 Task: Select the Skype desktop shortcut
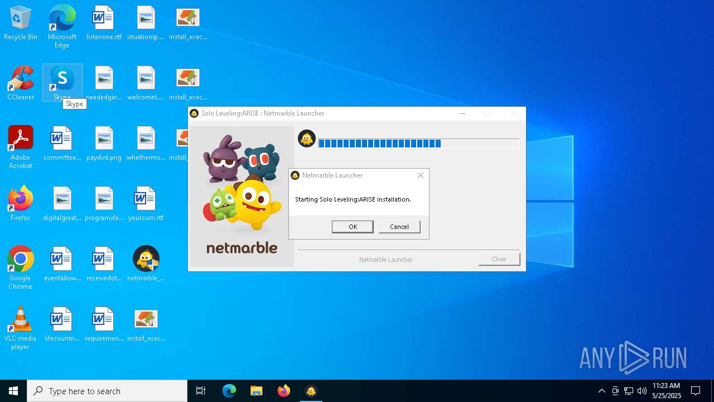coord(62,83)
